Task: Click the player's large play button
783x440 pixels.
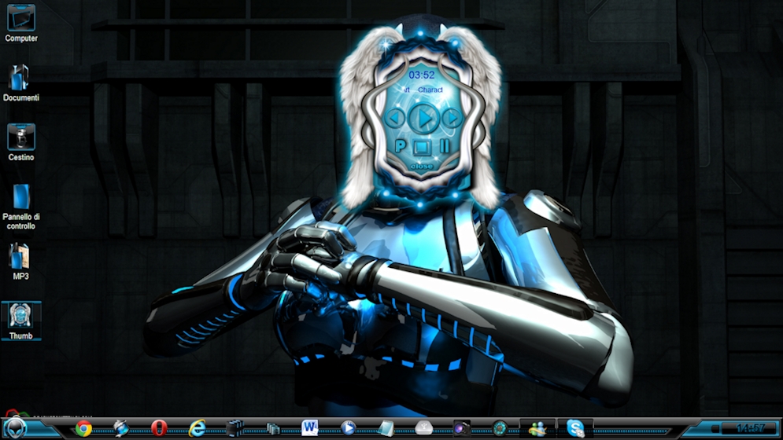Action: click(423, 118)
